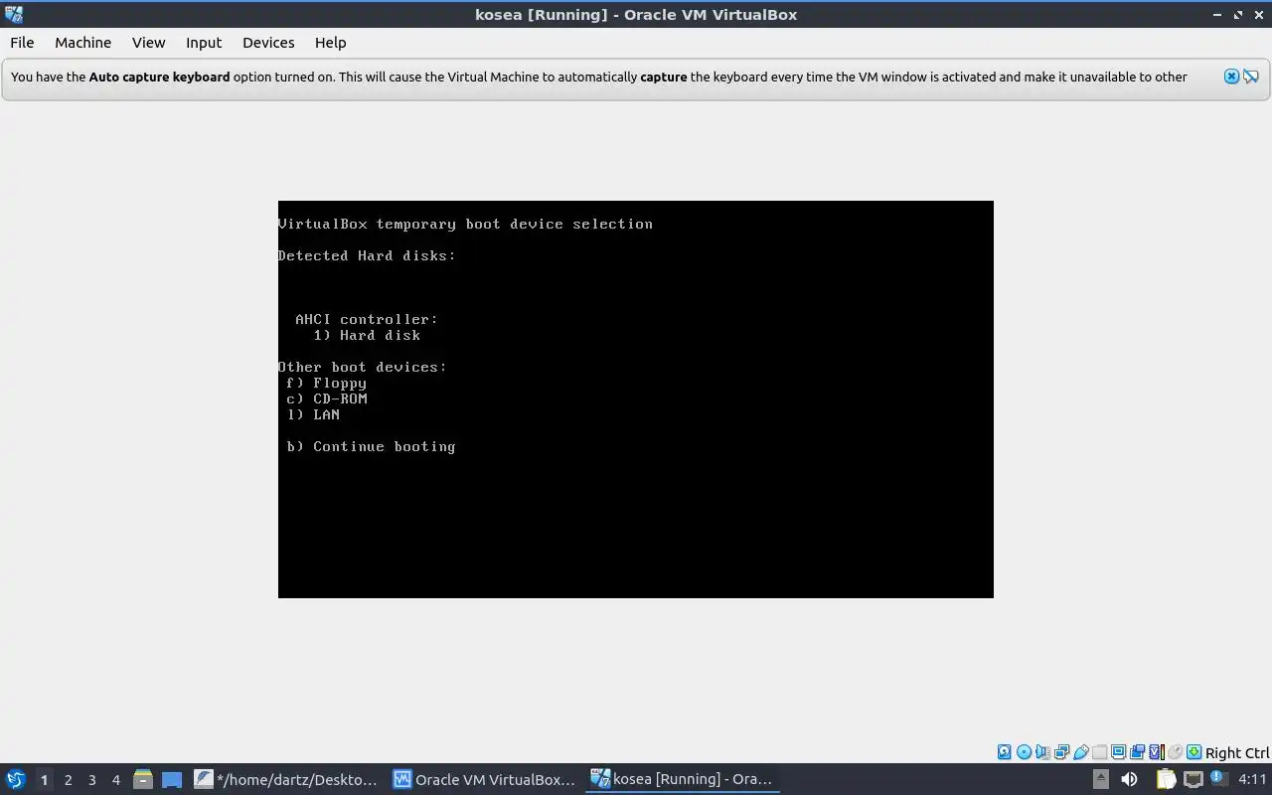Image resolution: width=1272 pixels, height=795 pixels.
Task: Open the file manager icon in taskbar
Action: pyautogui.click(x=143, y=779)
